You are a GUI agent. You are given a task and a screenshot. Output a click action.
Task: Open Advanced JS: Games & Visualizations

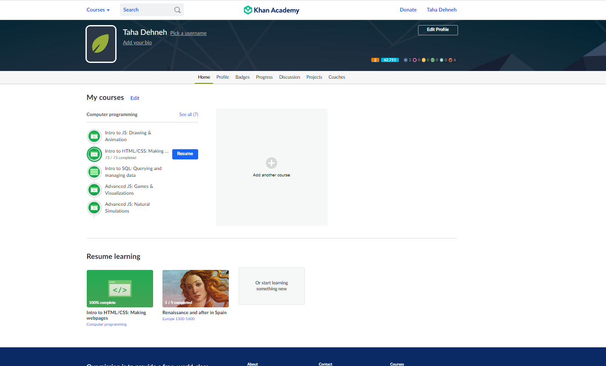coord(129,190)
